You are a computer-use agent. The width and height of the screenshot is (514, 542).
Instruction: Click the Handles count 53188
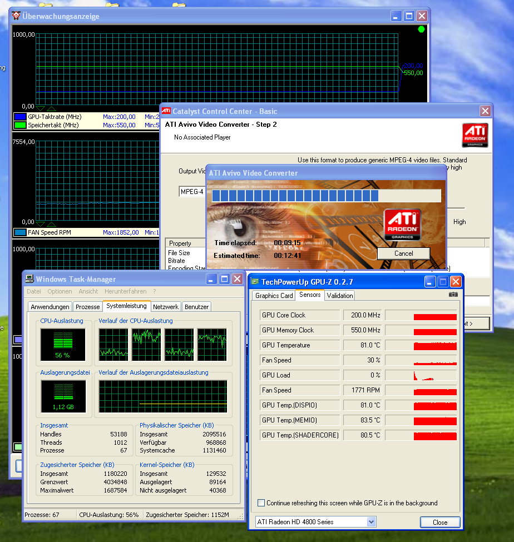(118, 434)
